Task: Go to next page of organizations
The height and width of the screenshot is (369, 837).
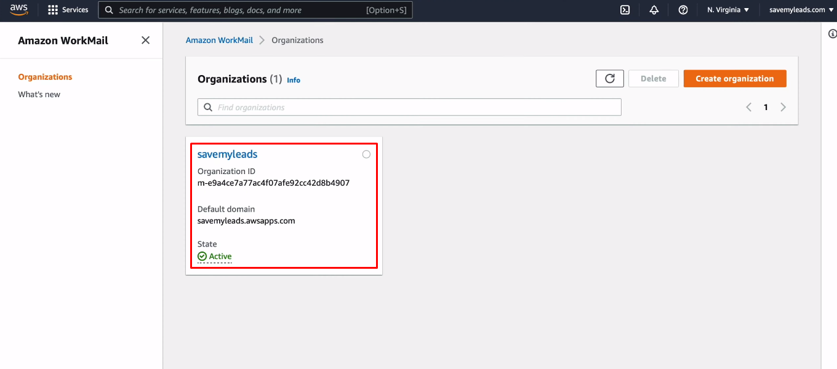Action: (783, 107)
